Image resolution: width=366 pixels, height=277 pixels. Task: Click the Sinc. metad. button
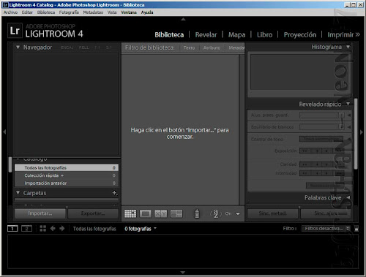pyautogui.click(x=272, y=213)
